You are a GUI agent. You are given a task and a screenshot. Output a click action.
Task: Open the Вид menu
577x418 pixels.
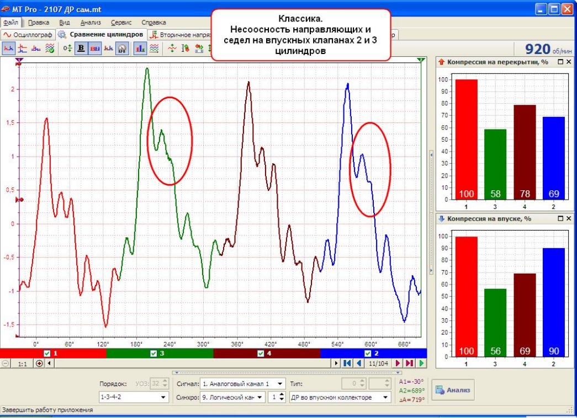(x=65, y=23)
